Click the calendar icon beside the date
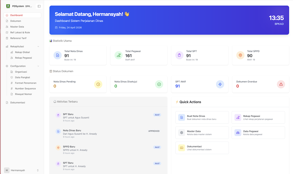This screenshot has width=293, height=174. coord(56,28)
